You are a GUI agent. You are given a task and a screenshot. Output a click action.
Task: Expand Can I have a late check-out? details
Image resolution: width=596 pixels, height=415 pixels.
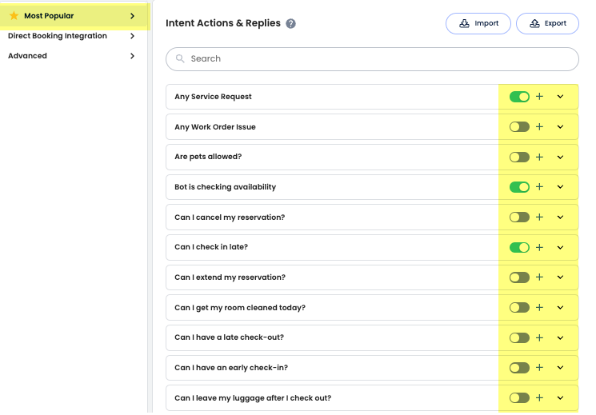560,337
